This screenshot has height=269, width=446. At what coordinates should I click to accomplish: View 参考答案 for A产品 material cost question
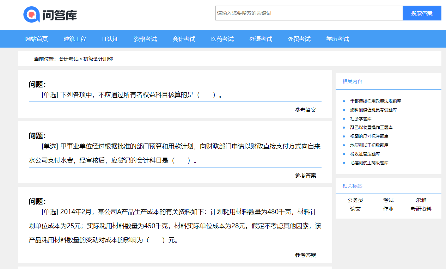coord(306,255)
